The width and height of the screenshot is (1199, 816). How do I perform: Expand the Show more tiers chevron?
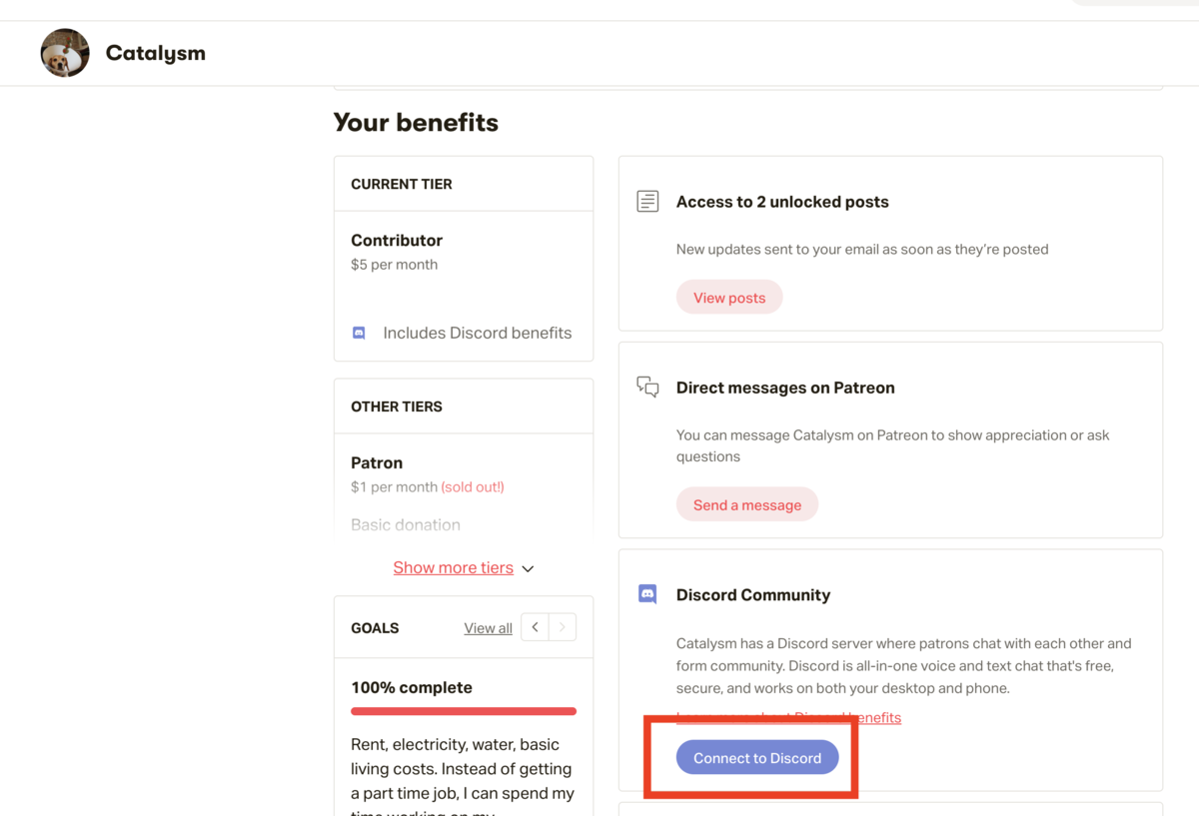[528, 568]
